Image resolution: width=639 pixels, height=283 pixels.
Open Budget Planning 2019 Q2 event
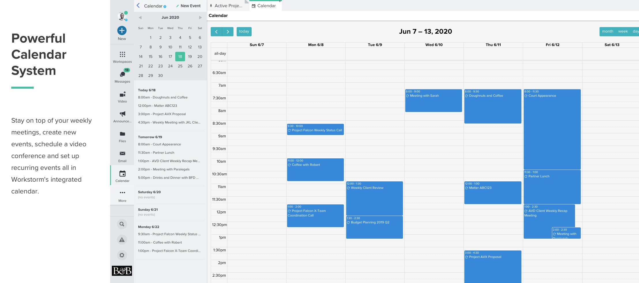pos(374,227)
